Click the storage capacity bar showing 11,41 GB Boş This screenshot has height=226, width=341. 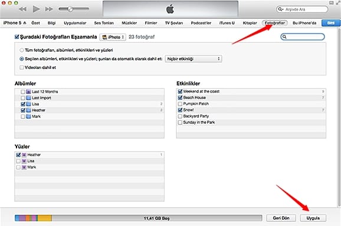[x=138, y=218]
